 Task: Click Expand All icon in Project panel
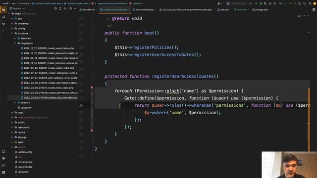tap(60, 8)
